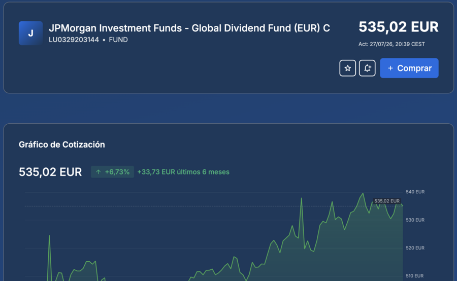Screen dimensions: 457x281
Task: Click the FUND type label
Action: [x=118, y=40]
